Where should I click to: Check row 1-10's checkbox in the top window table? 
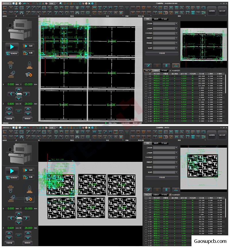146,97
